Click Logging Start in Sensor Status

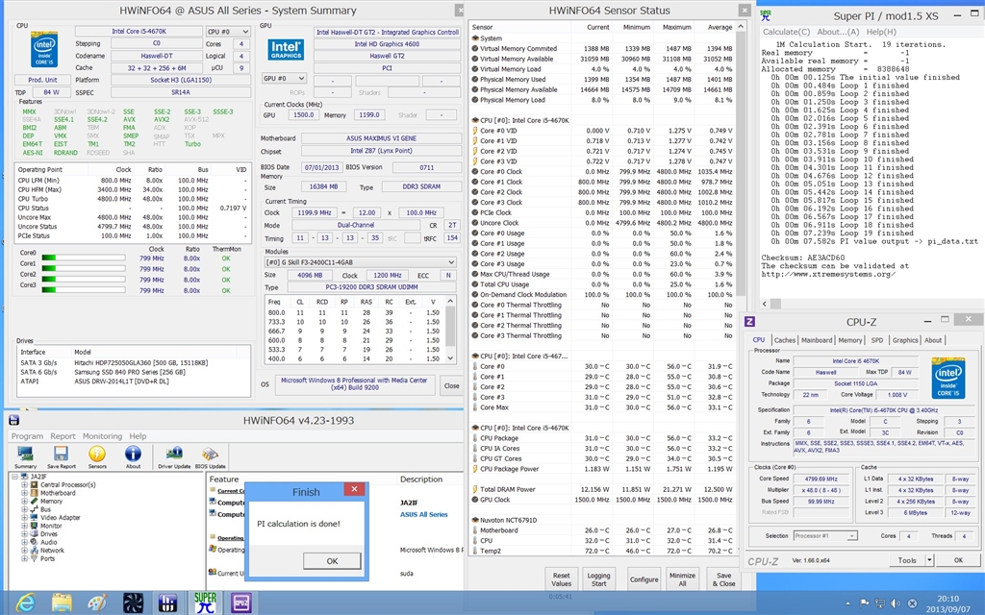pos(598,578)
